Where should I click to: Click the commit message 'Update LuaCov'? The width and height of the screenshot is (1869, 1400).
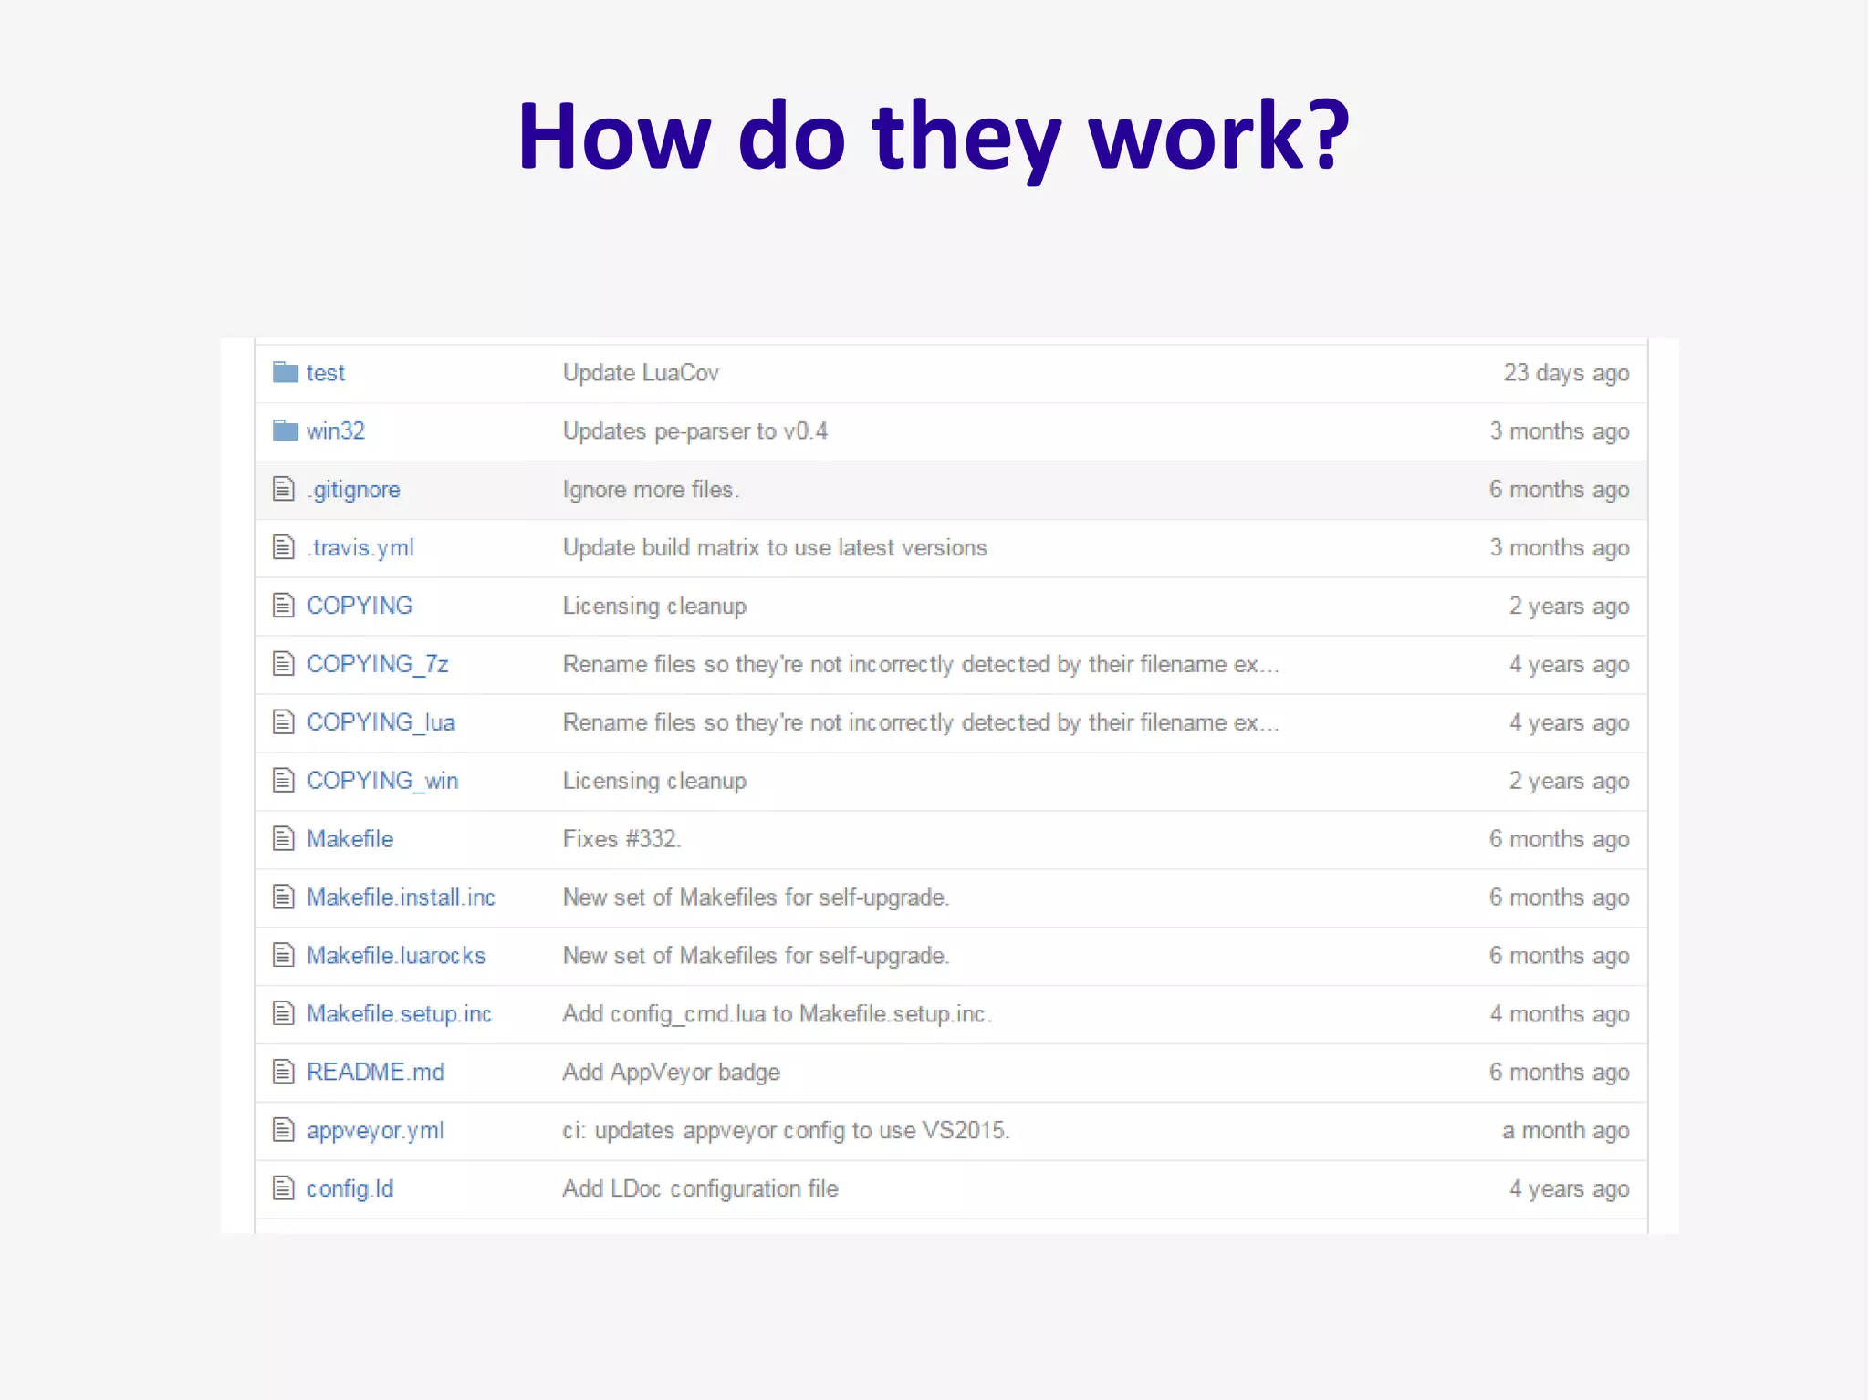coord(641,373)
